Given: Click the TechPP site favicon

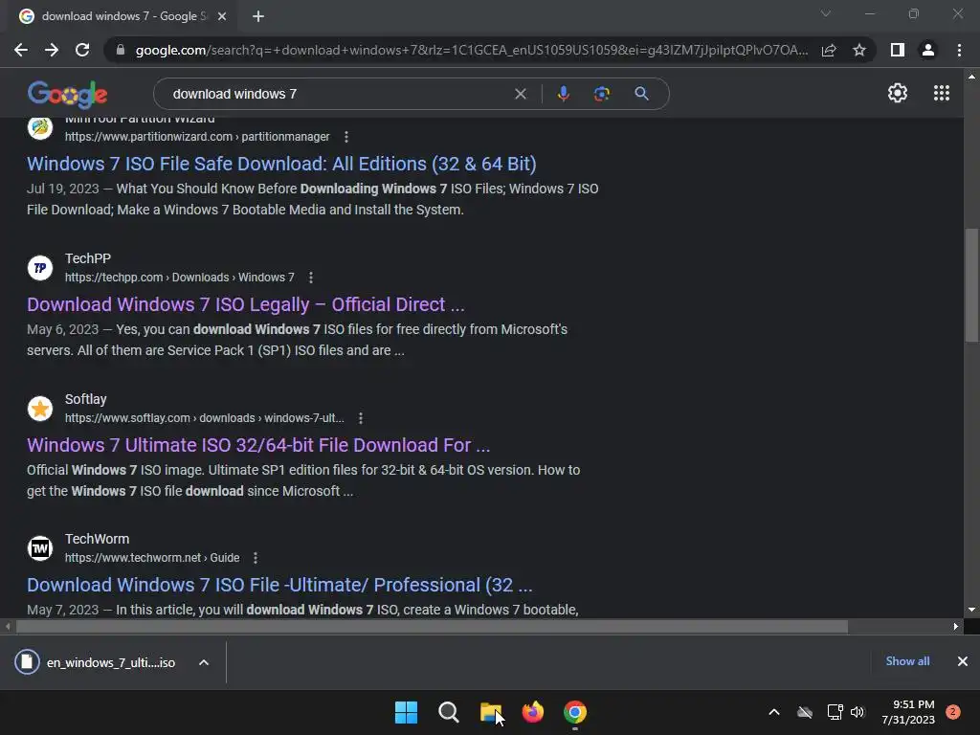Looking at the screenshot, I should click(x=40, y=268).
